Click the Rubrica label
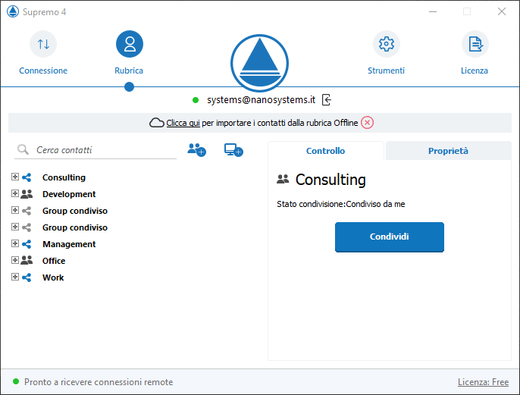This screenshot has width=520, height=395. coord(129,71)
